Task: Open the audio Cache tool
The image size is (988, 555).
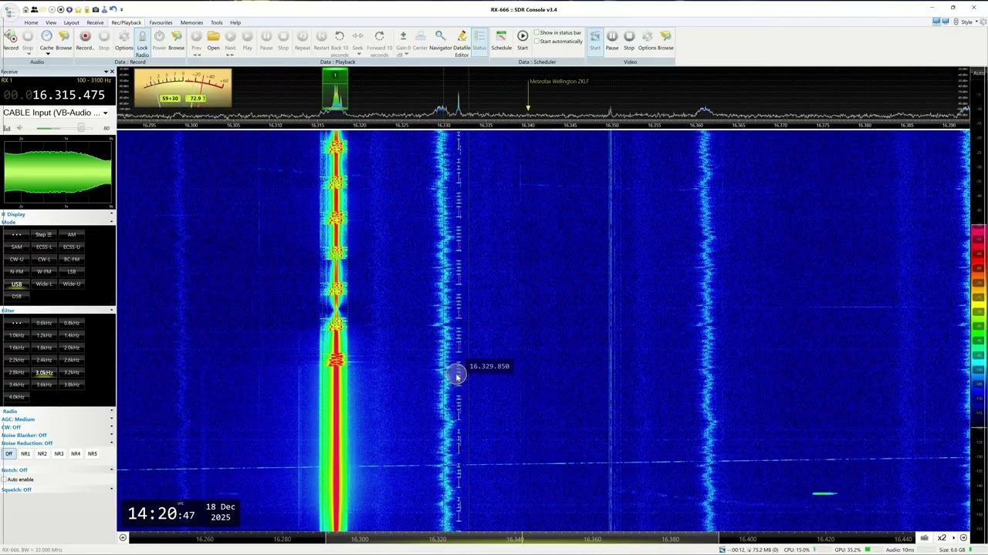Action: click(x=46, y=39)
